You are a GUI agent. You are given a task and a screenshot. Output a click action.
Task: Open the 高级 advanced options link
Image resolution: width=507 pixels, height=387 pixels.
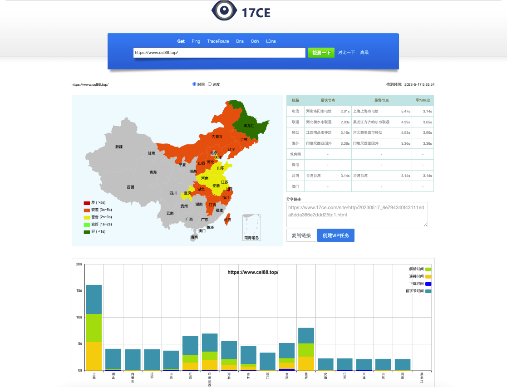pos(364,52)
